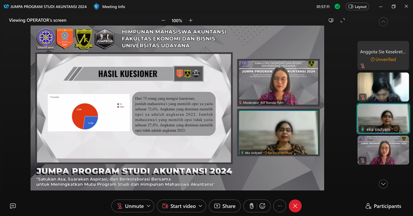This screenshot has height=216, width=413.
Task: Select the moderator thumbnail with Jumpa Program background
Action: point(383,150)
